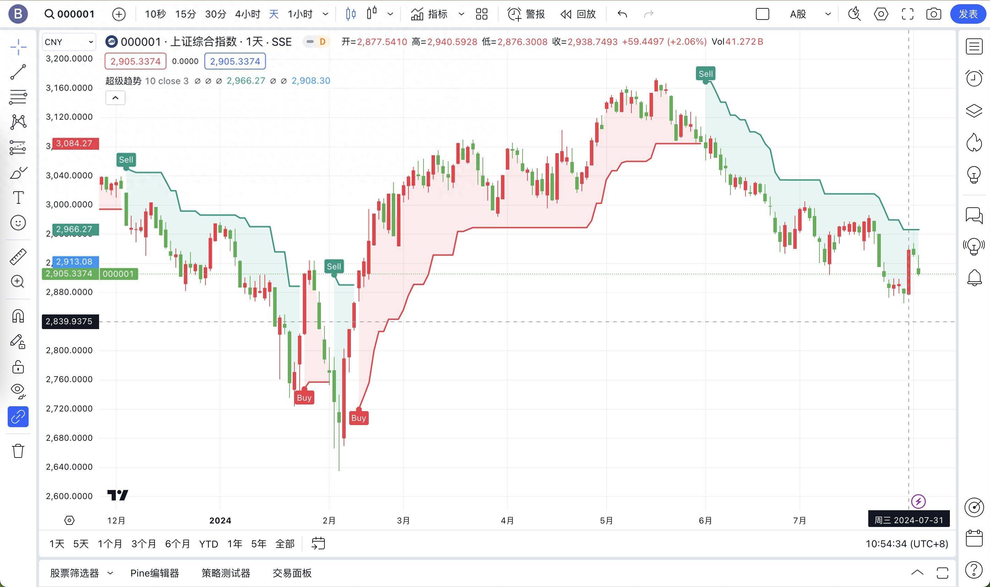Toggle lock all drawings
Screen dimensions: 990x587
[x=18, y=367]
